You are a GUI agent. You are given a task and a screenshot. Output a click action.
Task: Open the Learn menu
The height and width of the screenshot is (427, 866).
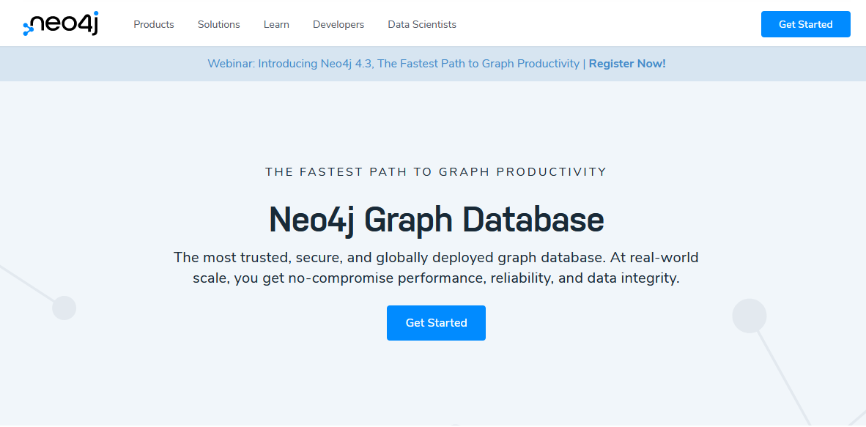click(x=276, y=24)
